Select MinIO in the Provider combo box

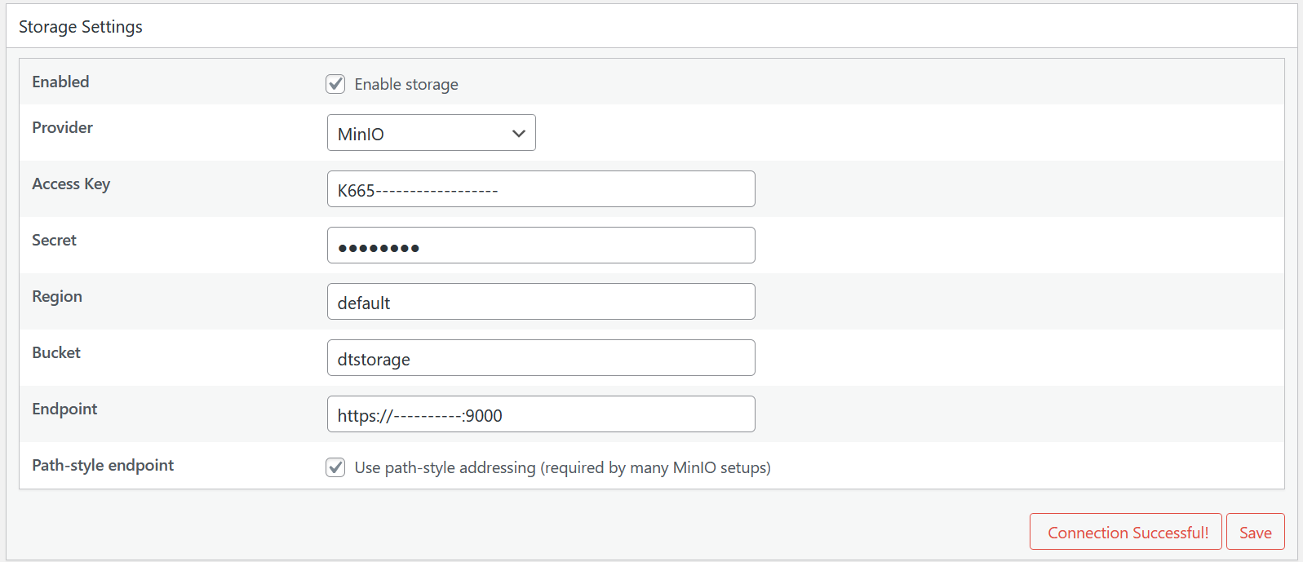(431, 132)
